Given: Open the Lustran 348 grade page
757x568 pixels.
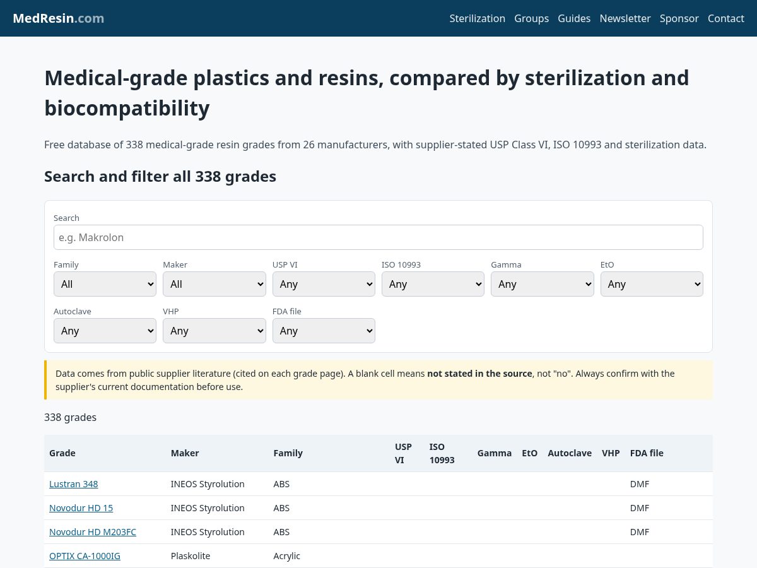Looking at the screenshot, I should click(x=74, y=484).
